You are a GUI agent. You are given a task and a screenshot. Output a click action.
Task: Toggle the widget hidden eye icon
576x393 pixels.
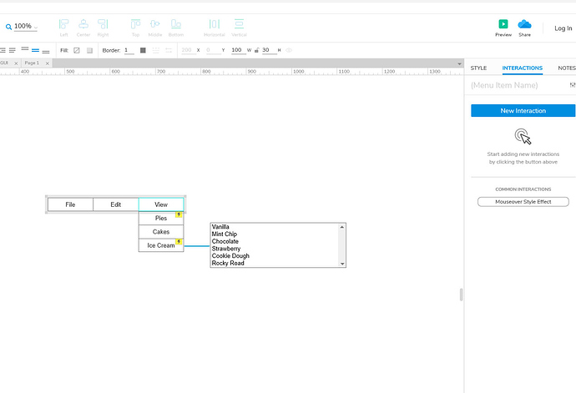coord(289,50)
